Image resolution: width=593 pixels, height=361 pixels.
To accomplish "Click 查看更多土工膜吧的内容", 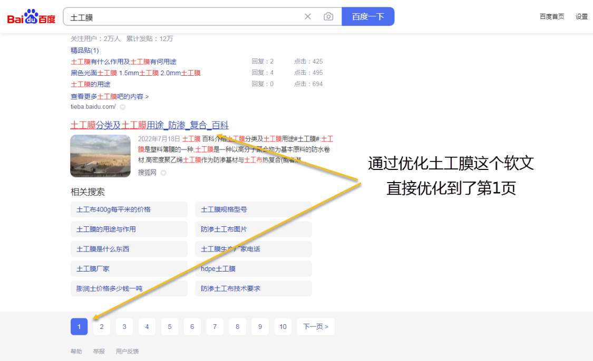I will [109, 96].
